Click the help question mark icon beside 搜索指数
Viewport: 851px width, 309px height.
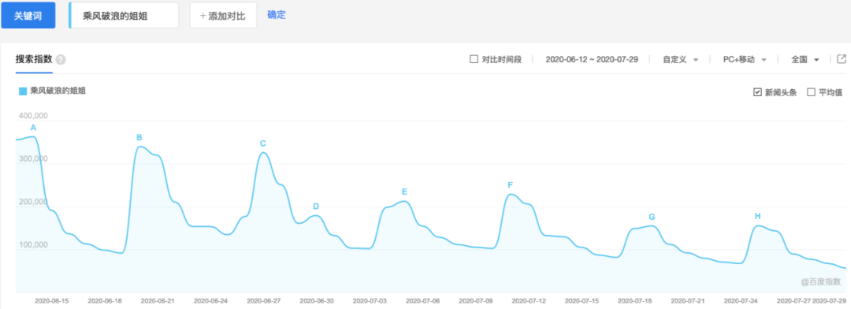pos(61,60)
